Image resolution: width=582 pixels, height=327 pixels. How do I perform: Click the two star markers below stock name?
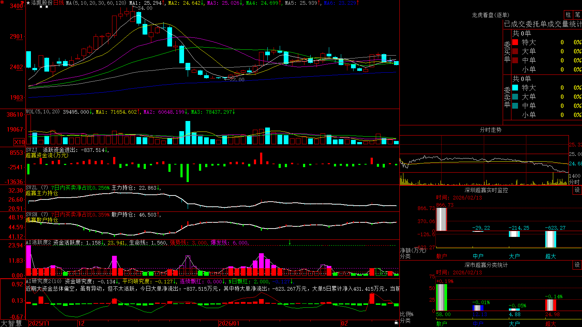pos(44,7)
